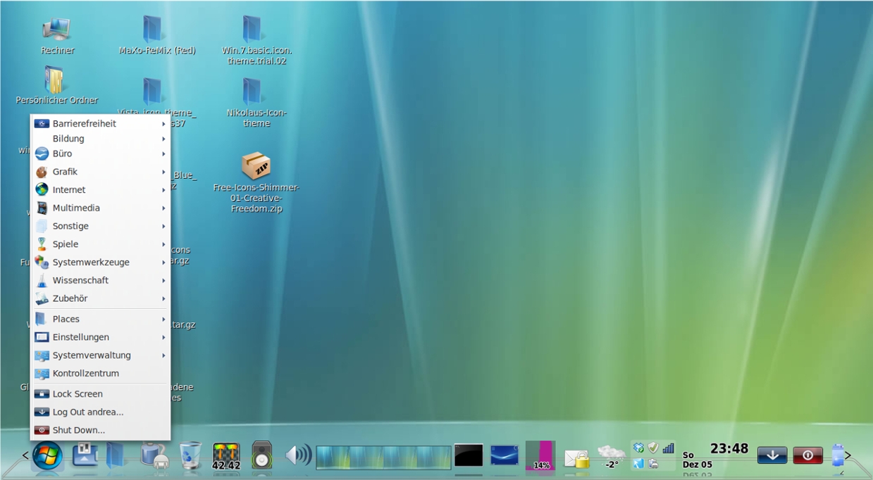Expand the Systemverwaltung submenu
The image size is (873, 480).
coord(100,355)
